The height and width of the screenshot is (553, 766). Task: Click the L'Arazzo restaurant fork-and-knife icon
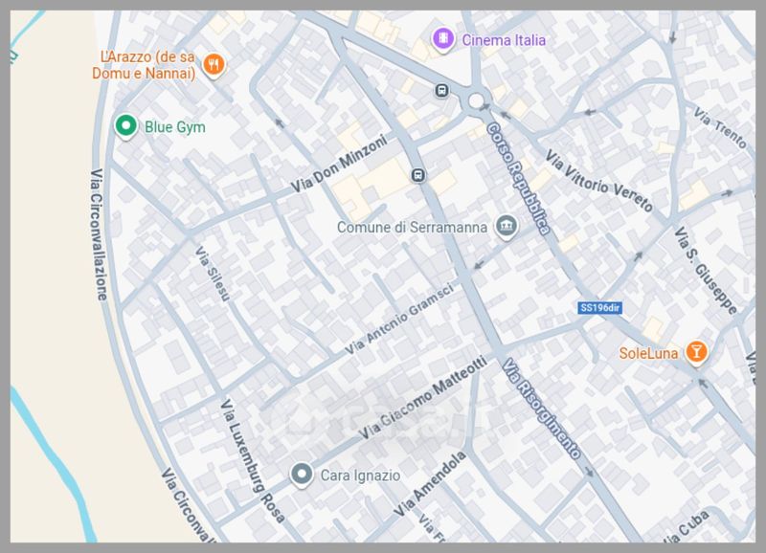tap(217, 65)
